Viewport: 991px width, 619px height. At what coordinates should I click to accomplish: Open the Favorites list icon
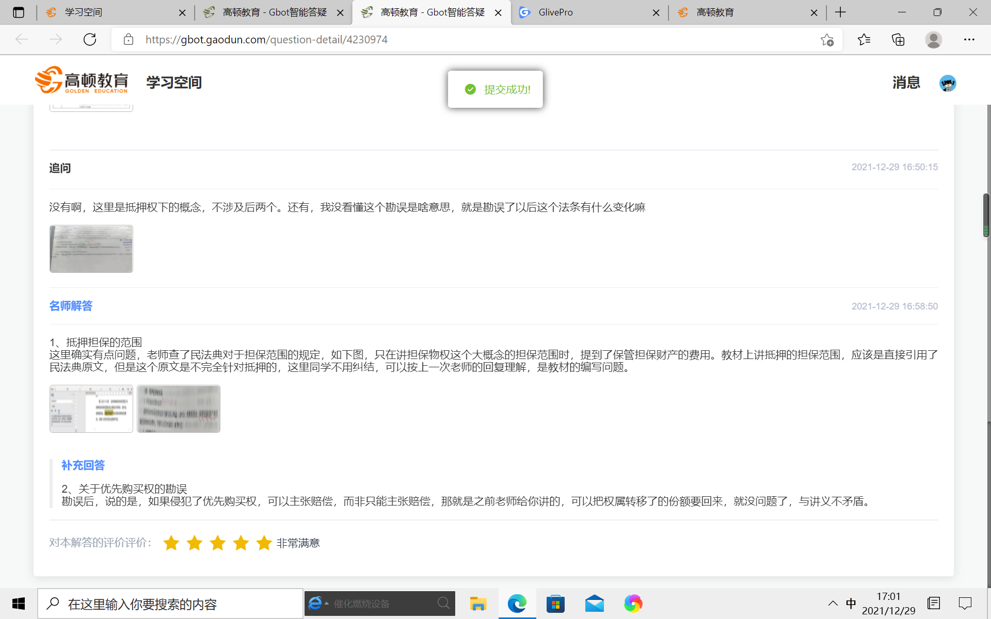click(x=864, y=40)
